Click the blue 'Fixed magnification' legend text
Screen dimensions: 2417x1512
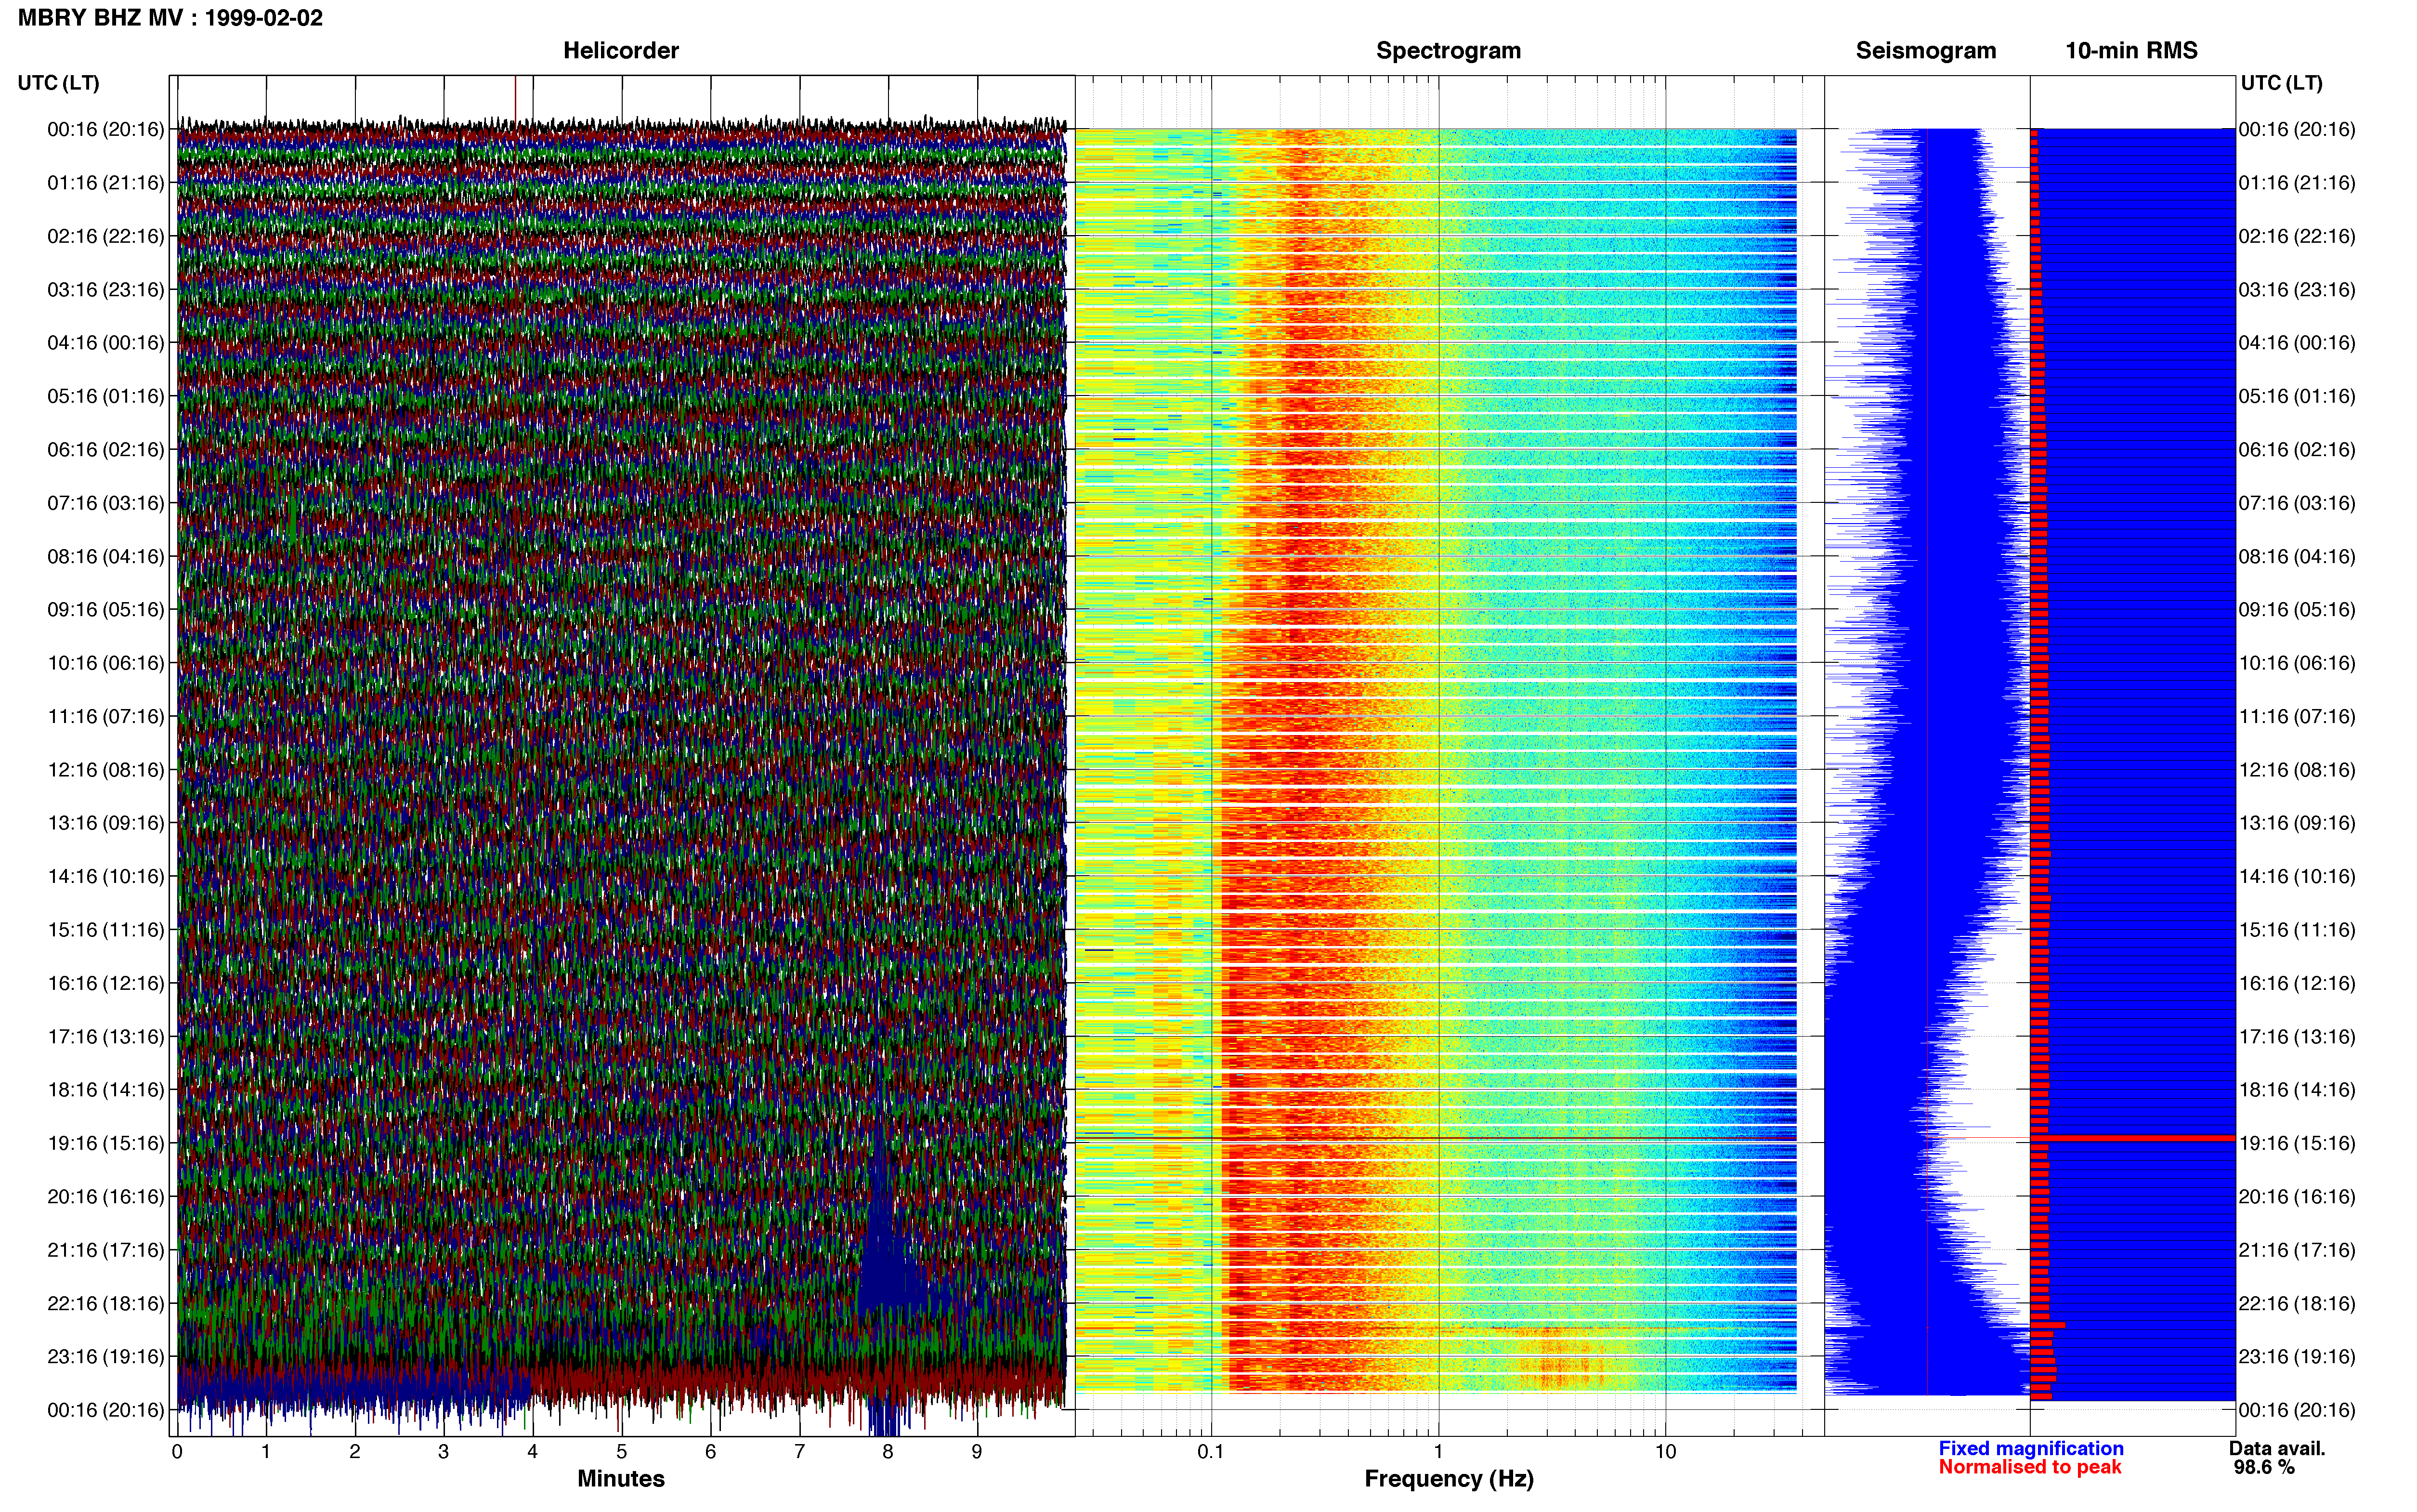(x=2030, y=1448)
